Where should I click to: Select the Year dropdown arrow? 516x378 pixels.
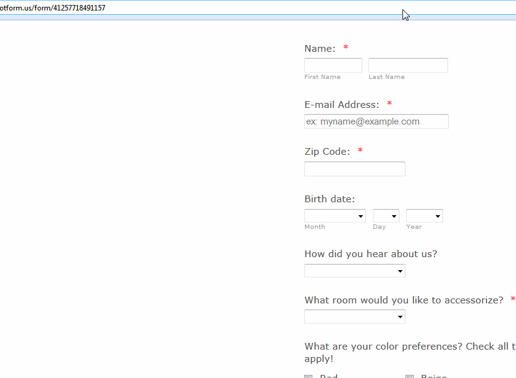tap(438, 215)
